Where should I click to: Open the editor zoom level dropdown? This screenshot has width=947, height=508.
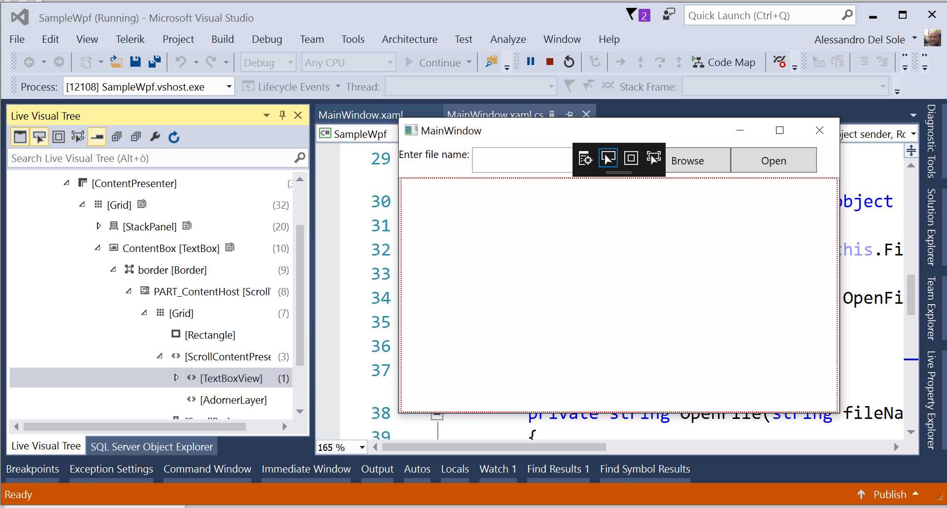[362, 447]
